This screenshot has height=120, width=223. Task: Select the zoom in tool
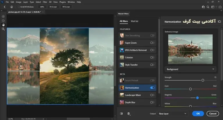3,17
